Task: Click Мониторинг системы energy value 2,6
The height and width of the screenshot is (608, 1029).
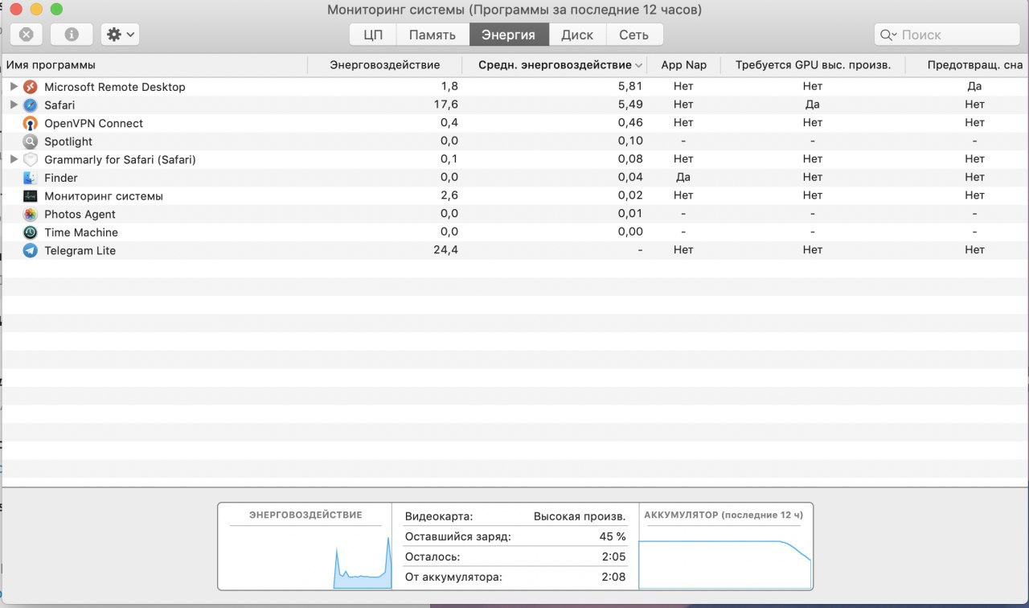Action: (x=450, y=195)
